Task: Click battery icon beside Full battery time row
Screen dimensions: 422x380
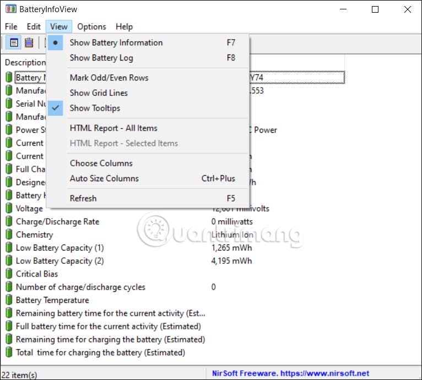Action: click(9, 326)
